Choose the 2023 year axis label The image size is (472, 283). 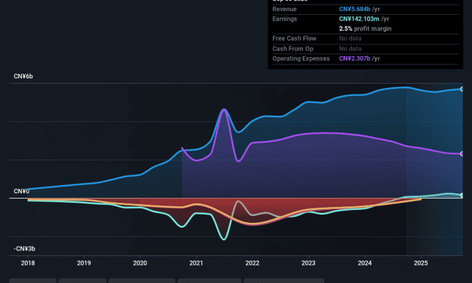pyautogui.click(x=309, y=264)
